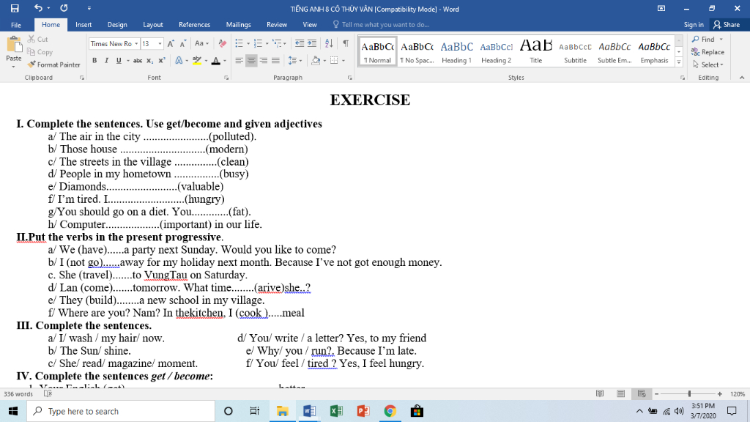Redo or repeat the last action
The height and width of the screenshot is (422, 750).
[64, 8]
